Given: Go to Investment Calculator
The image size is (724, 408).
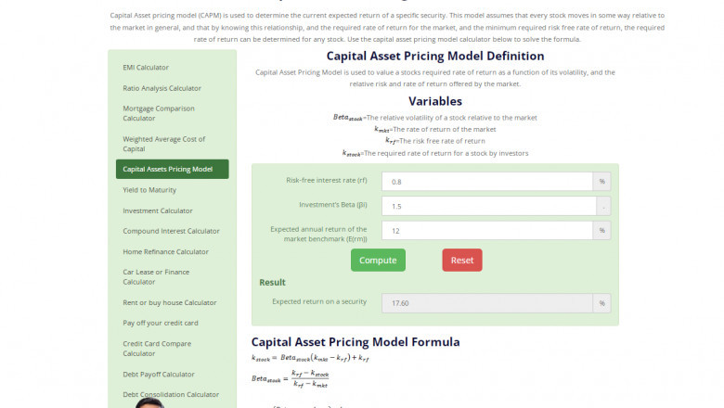Looking at the screenshot, I should pos(158,210).
